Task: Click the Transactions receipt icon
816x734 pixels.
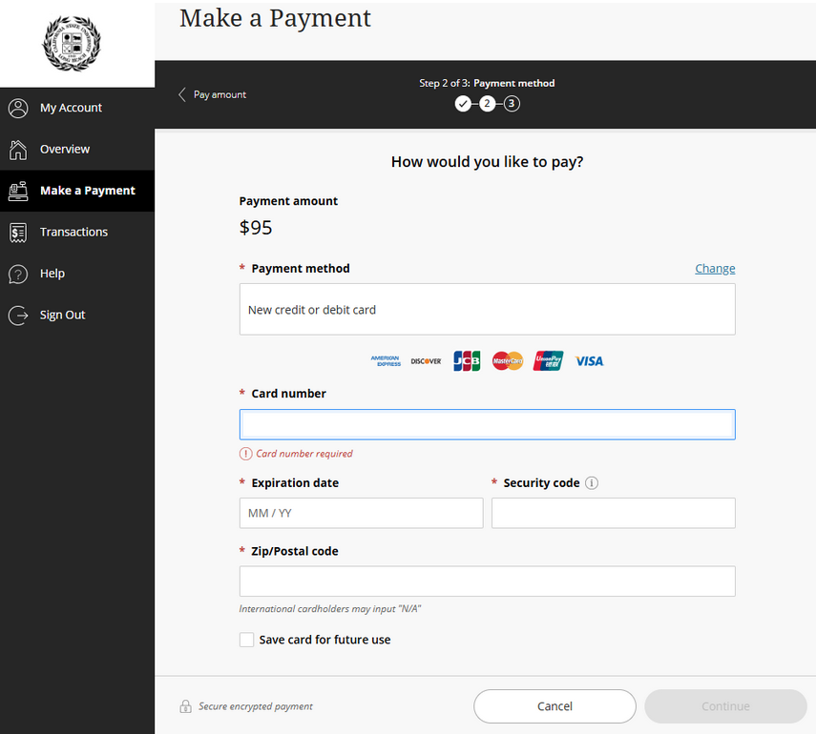Action: (18, 232)
